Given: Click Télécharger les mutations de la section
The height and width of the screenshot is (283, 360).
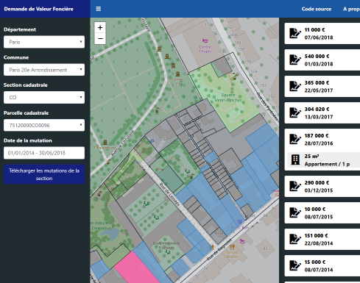Looking at the screenshot, I should tap(44, 174).
